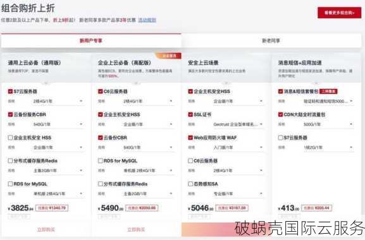Image resolution: width=365 pixels, height=240 pixels.
Task: Open spec dropdown under 消息&短信套餐包
Action: pos(328,101)
